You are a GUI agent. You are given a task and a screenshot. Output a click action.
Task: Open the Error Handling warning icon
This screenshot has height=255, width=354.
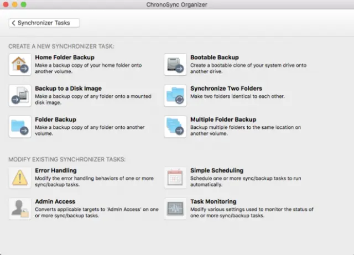point(20,178)
